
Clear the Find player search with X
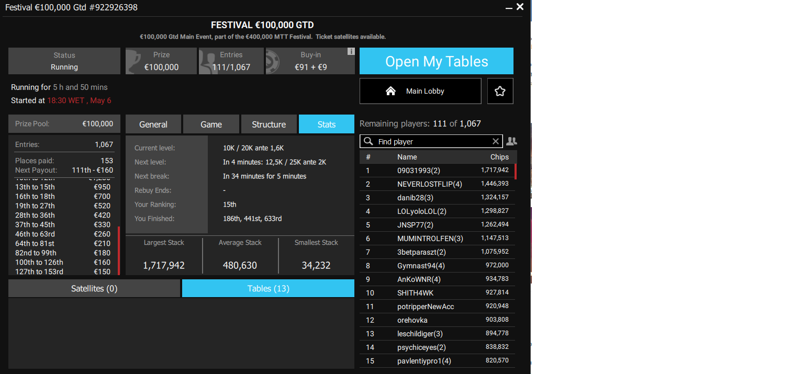pos(496,141)
